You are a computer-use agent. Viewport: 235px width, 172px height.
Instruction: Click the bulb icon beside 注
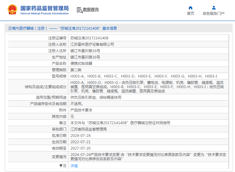pos(61,165)
